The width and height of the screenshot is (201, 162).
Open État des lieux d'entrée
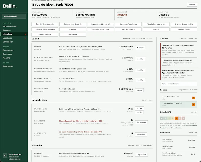(x=45, y=24)
